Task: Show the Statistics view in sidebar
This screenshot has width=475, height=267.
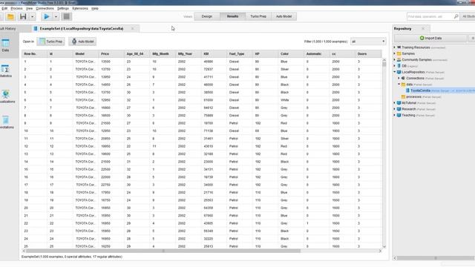Action: (6, 71)
